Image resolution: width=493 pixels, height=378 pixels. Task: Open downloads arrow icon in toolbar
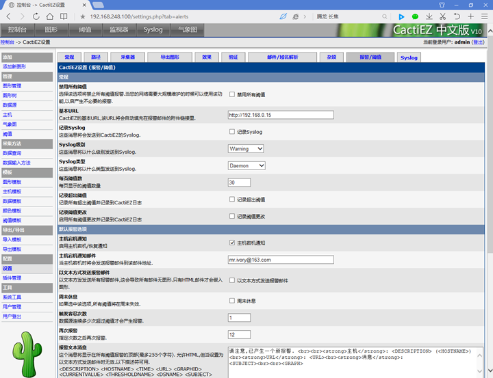click(x=429, y=16)
